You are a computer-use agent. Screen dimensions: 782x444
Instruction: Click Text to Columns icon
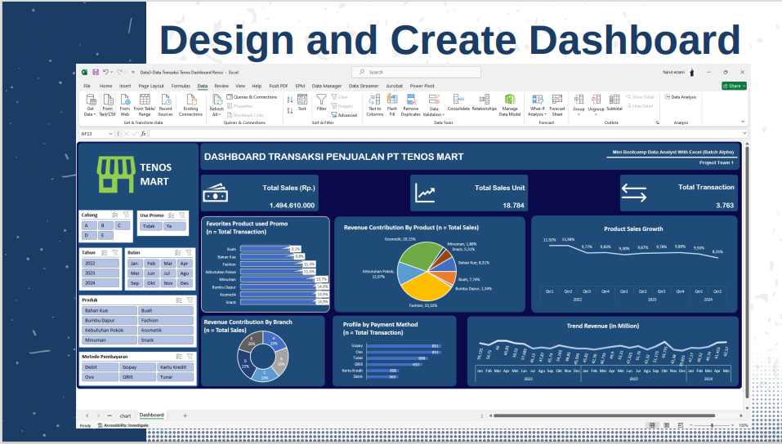pyautogui.click(x=374, y=105)
